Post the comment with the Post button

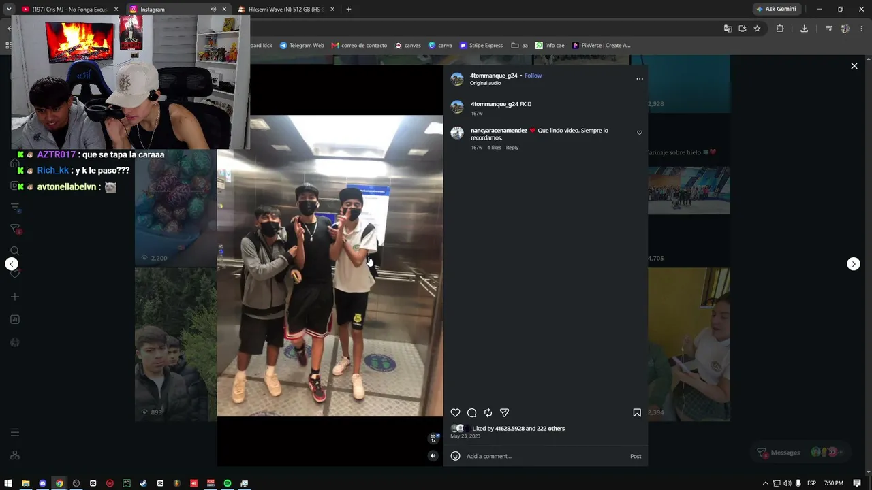(636, 456)
